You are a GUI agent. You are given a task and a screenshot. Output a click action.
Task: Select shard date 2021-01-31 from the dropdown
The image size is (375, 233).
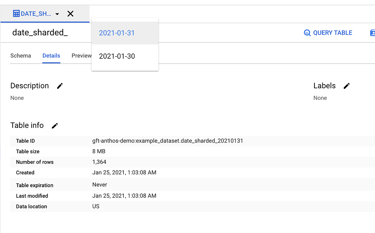point(117,33)
